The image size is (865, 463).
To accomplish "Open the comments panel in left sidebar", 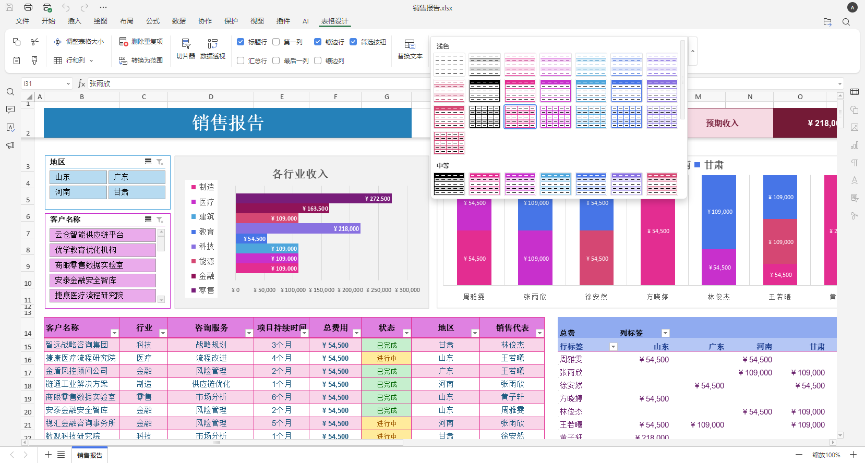I will tap(10, 109).
